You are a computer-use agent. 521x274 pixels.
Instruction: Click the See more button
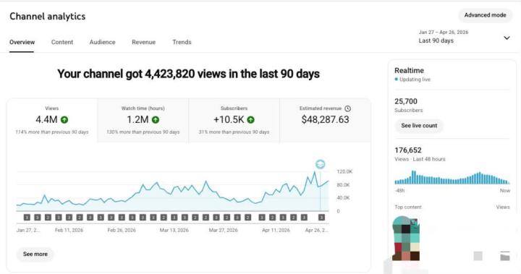35,254
